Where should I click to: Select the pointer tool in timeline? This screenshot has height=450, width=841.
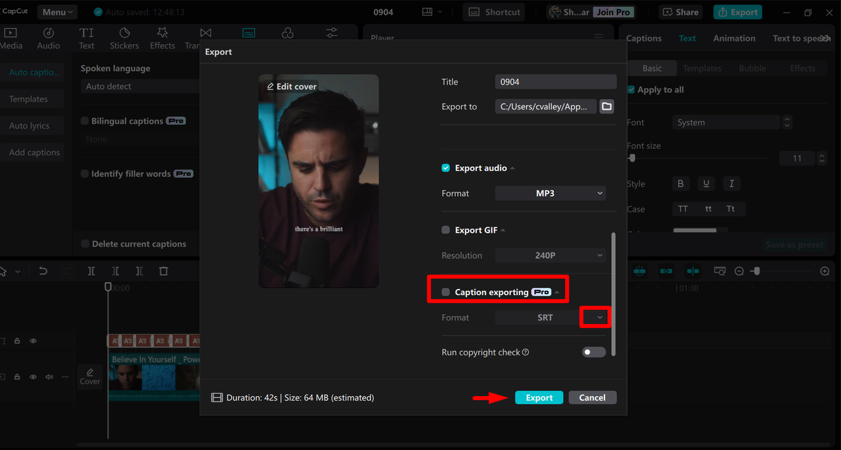coord(3,271)
